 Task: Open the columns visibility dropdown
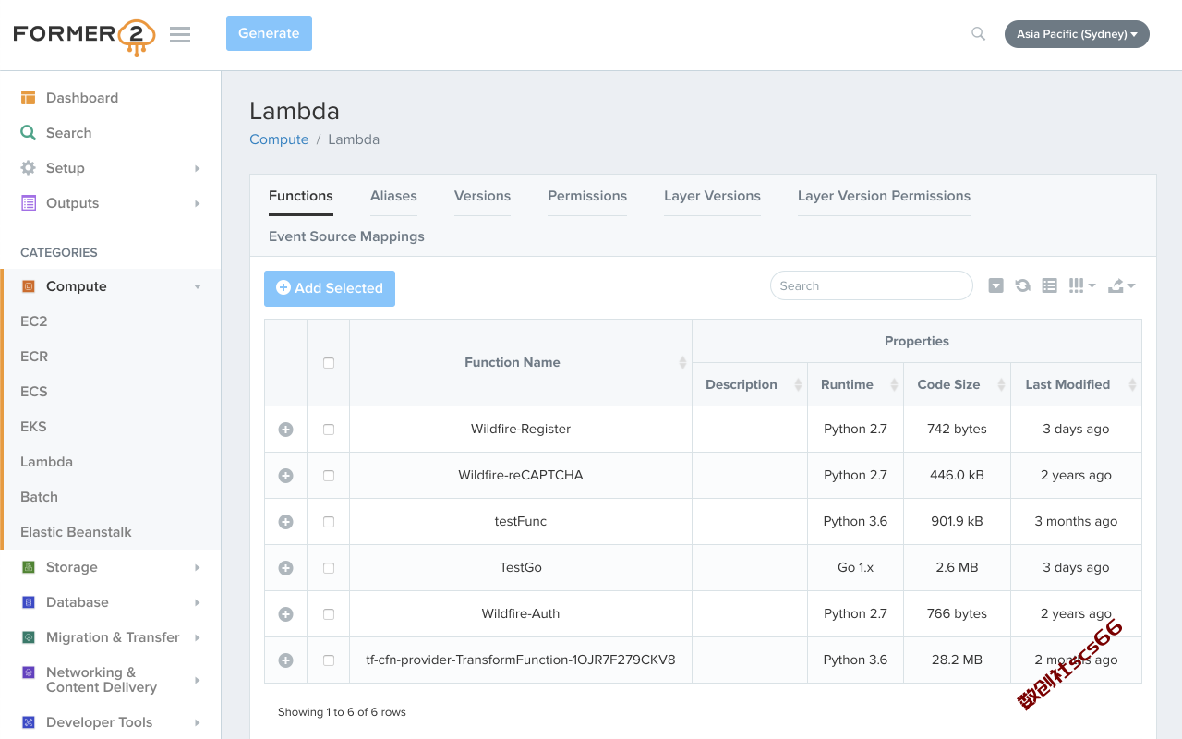pos(1081,285)
